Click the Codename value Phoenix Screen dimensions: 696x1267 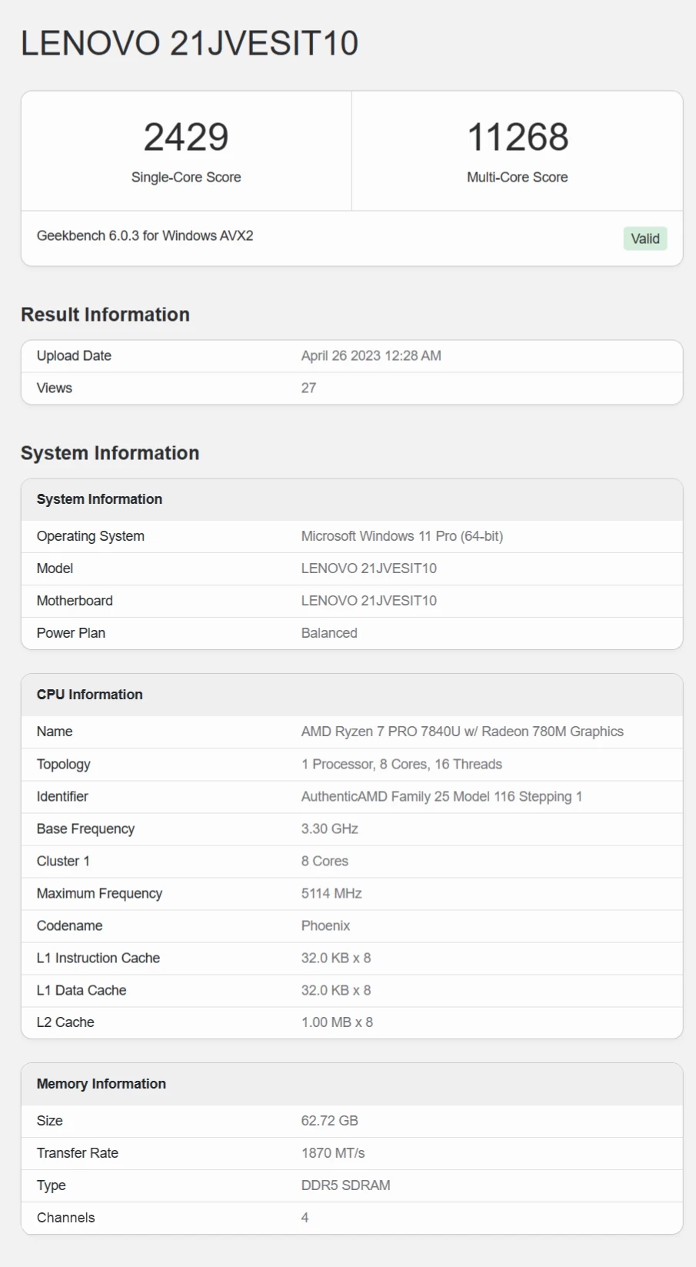pyautogui.click(x=325, y=925)
